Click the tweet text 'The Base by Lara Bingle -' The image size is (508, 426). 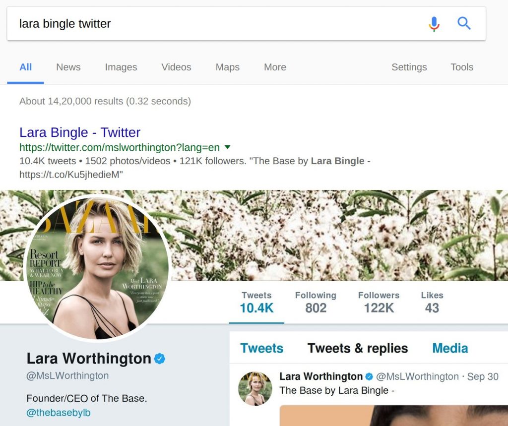click(x=337, y=390)
